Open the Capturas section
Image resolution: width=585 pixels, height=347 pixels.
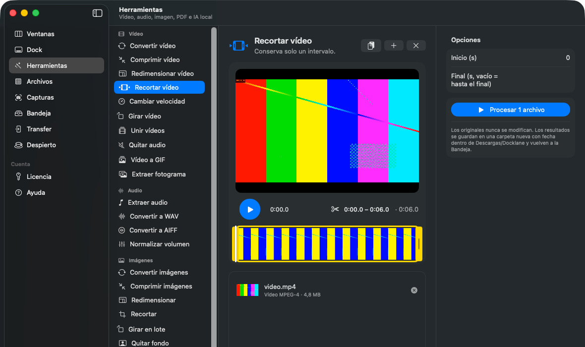57,97
